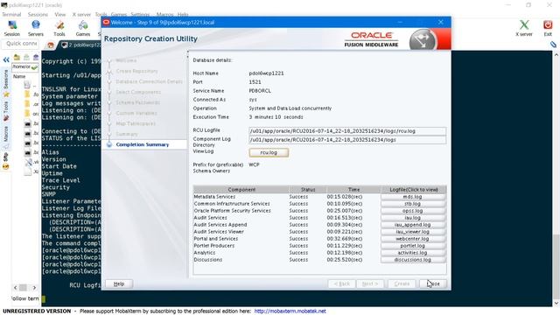Open the Macros sidebar tab
This screenshot has height=315, width=560.
[x=6, y=138]
